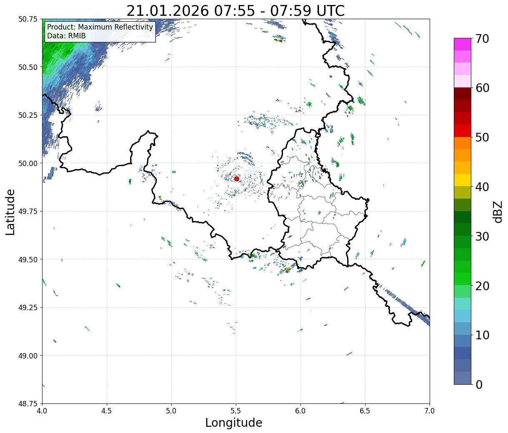Click the 'Data: RMIB' label
Screen dimensions: 508x433
[x=66, y=36]
